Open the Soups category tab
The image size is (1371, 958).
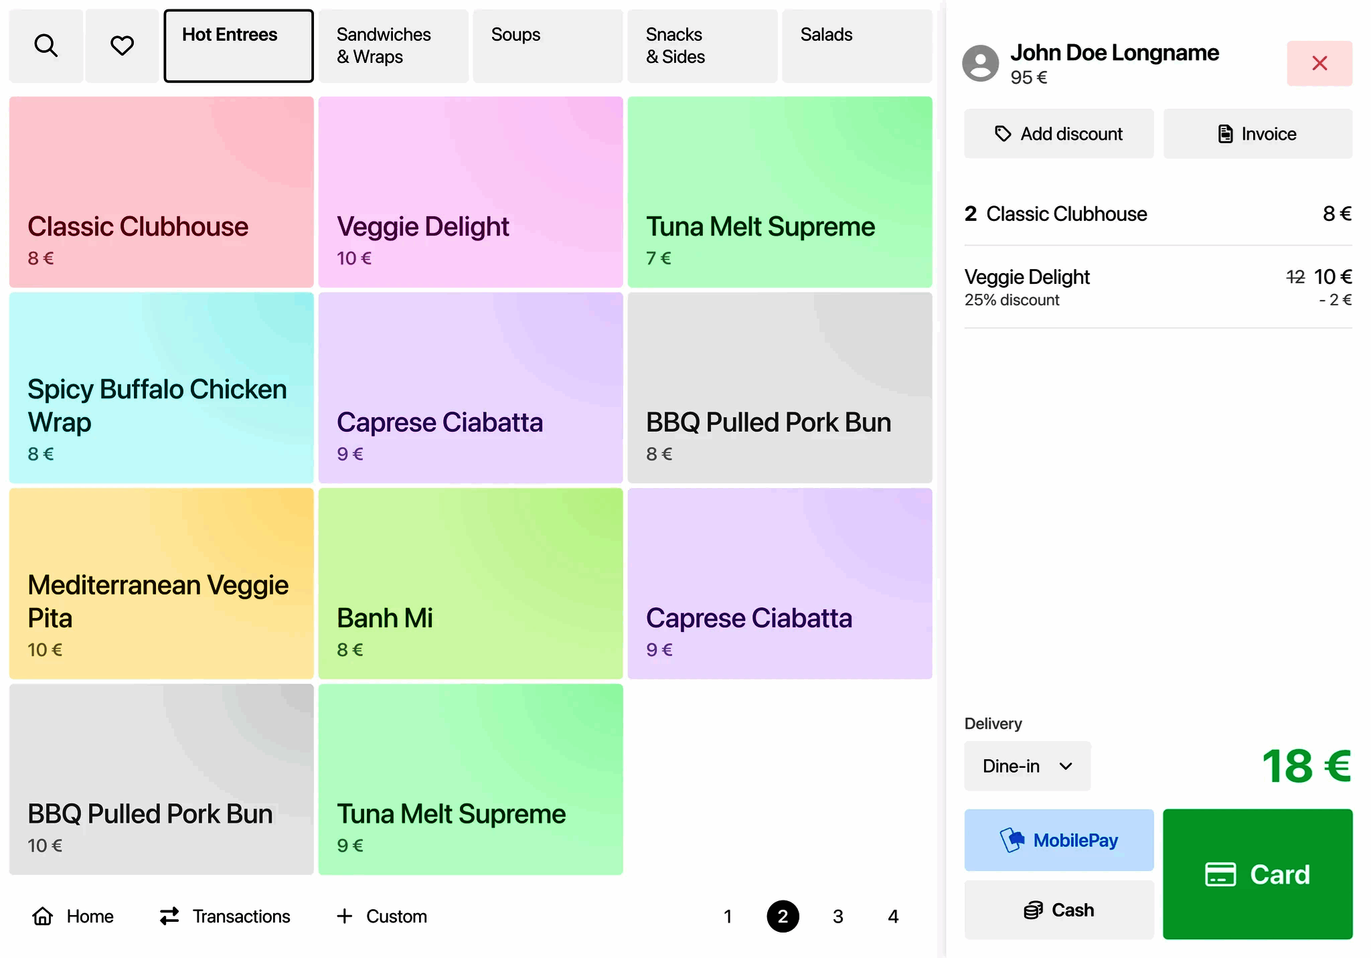point(547,46)
